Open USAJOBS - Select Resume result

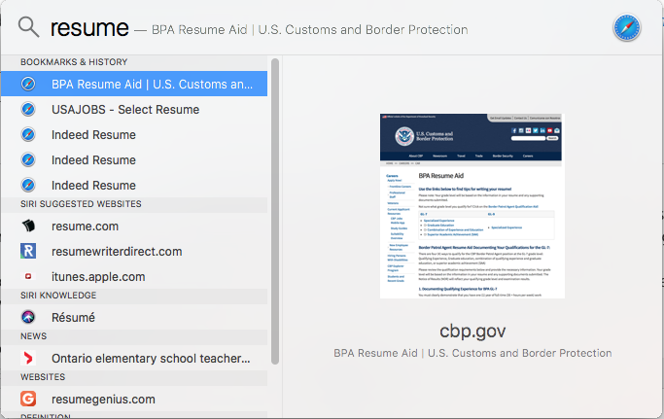click(134, 109)
